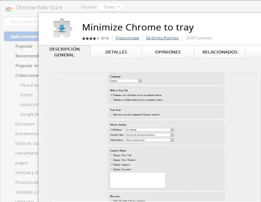Click the (514) ratings count
Screen dimensions: 261x202
105,38
